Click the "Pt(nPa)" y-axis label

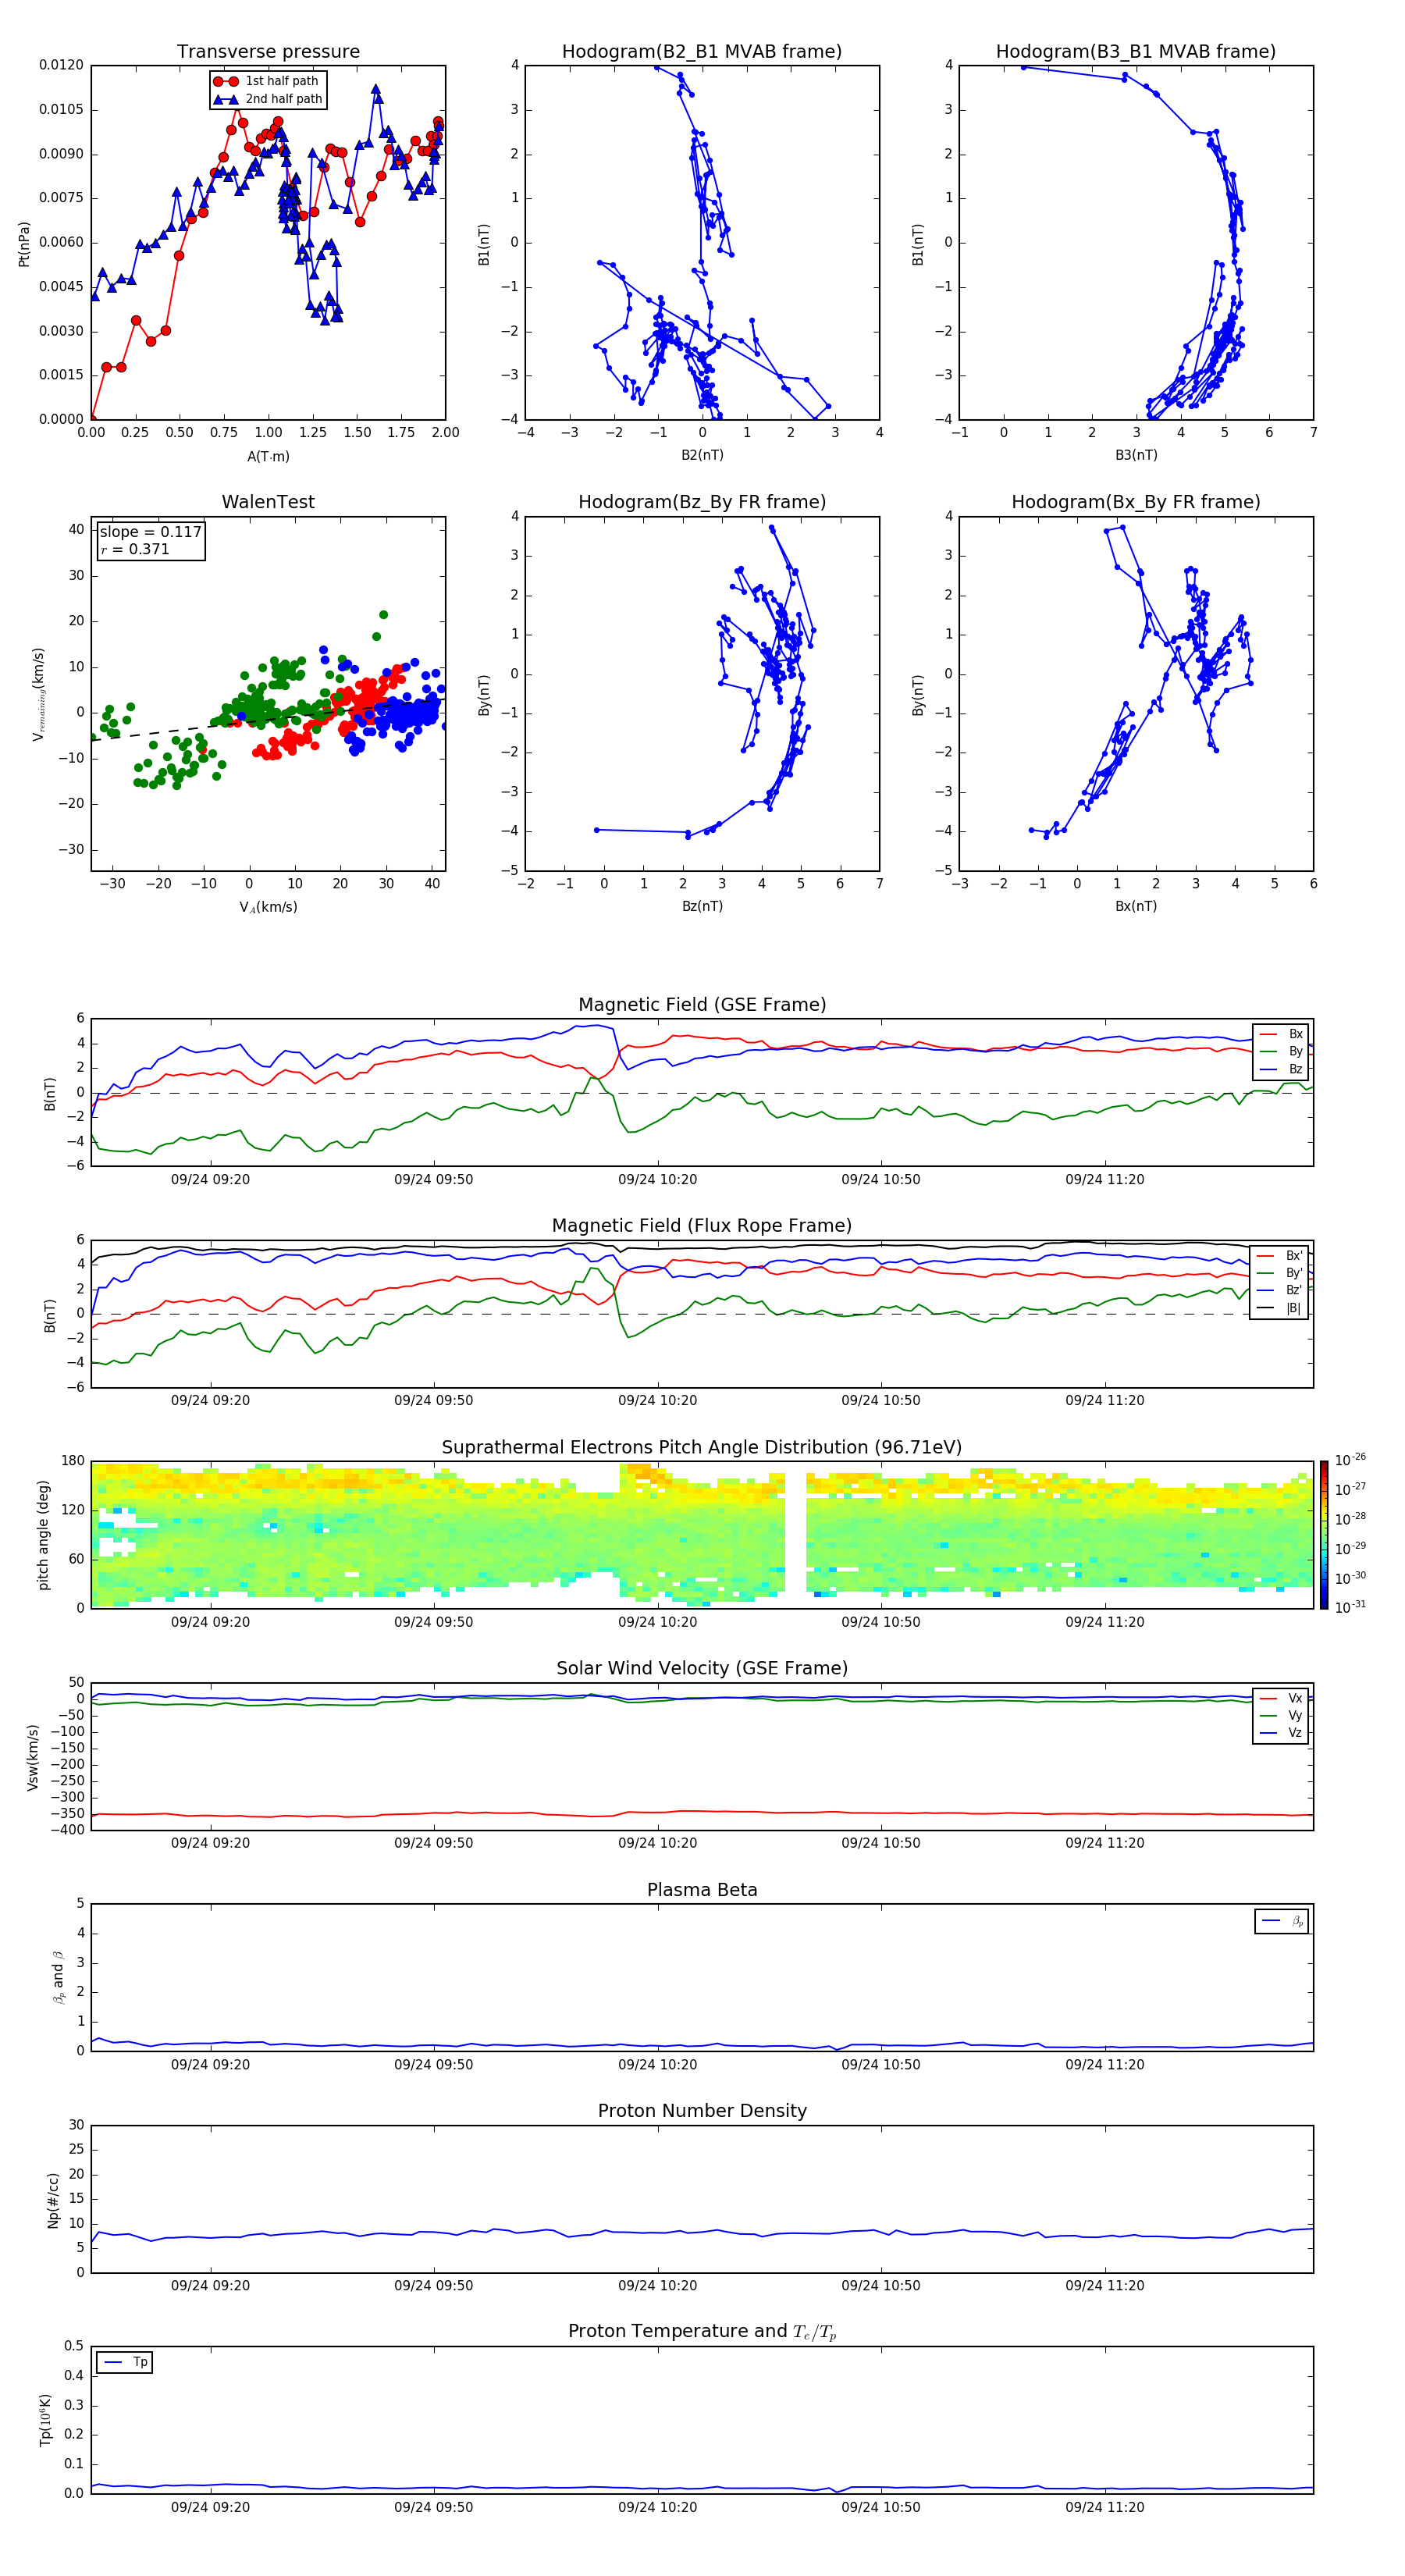[x=24, y=244]
